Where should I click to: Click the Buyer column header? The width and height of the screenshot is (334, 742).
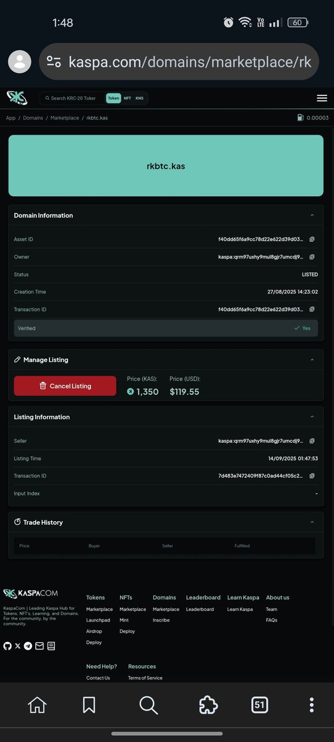coord(94,546)
